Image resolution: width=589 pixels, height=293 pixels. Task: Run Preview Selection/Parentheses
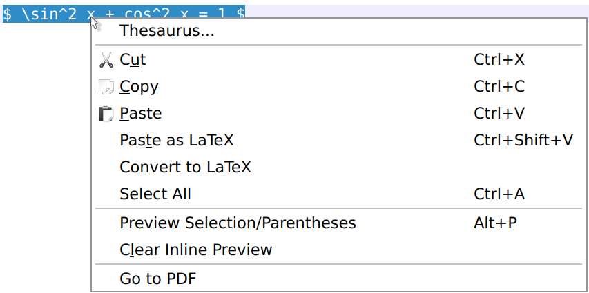pos(238,223)
